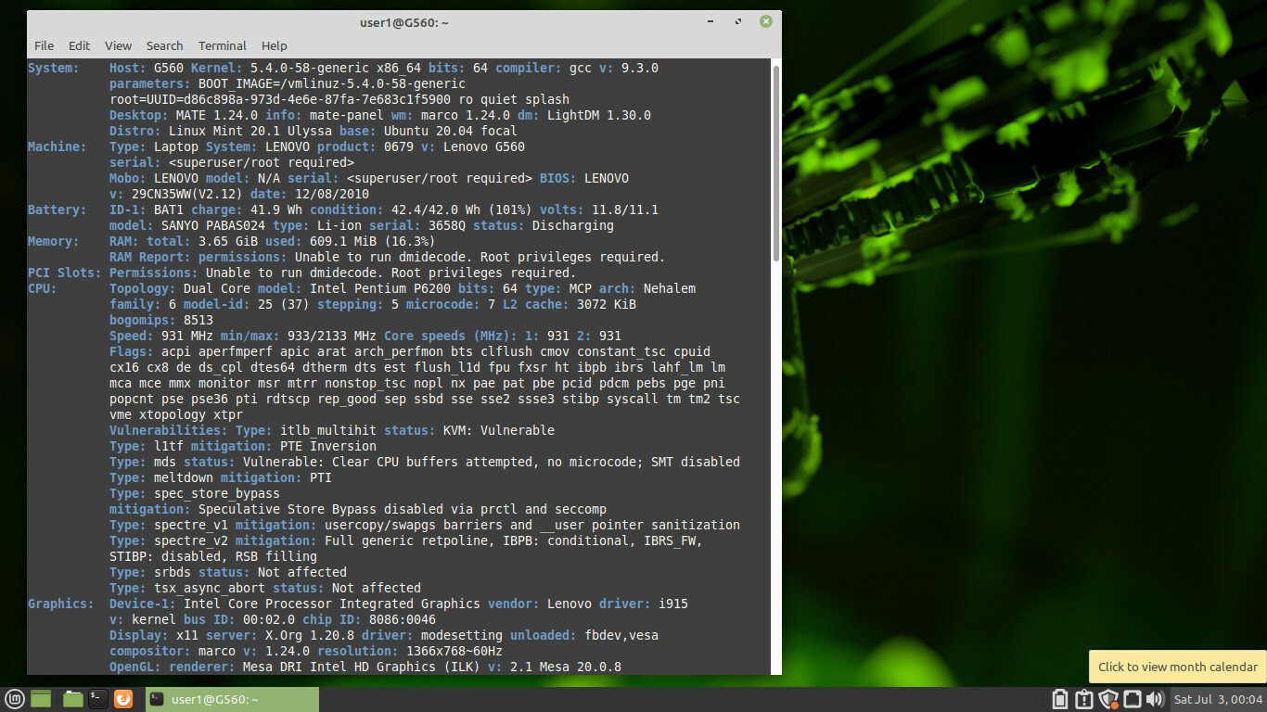Viewport: 1267px width, 712px height.
Task: Select user1@G560 terminal taskbar entry
Action: [232, 699]
